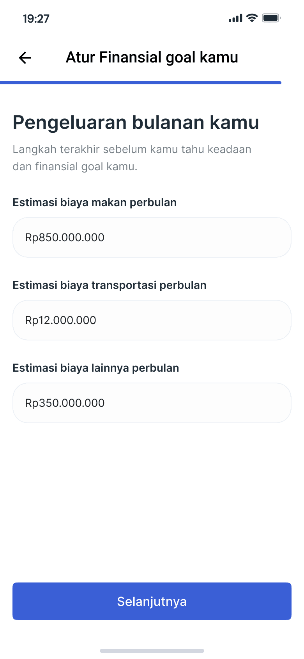Tap the battery indicator icon
This screenshot has width=304, height=659.
[271, 18]
